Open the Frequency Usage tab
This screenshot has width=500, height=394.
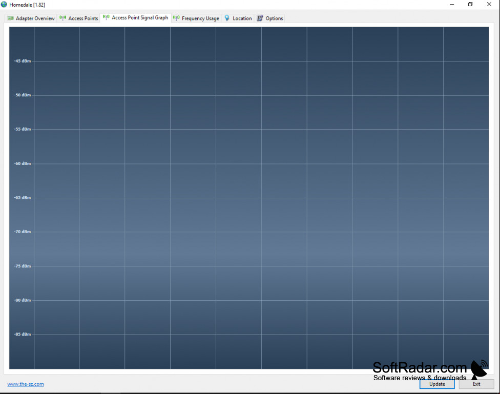click(196, 18)
